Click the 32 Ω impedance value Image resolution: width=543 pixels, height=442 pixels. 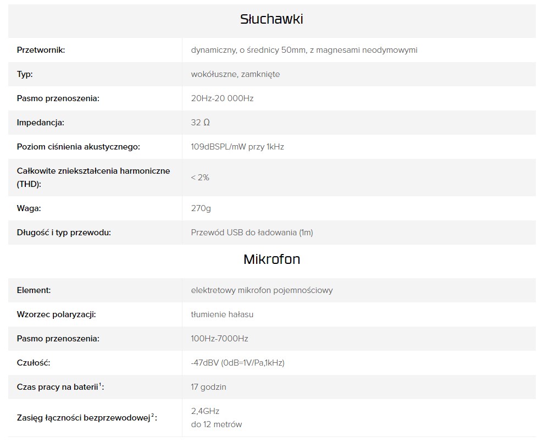pyautogui.click(x=200, y=123)
